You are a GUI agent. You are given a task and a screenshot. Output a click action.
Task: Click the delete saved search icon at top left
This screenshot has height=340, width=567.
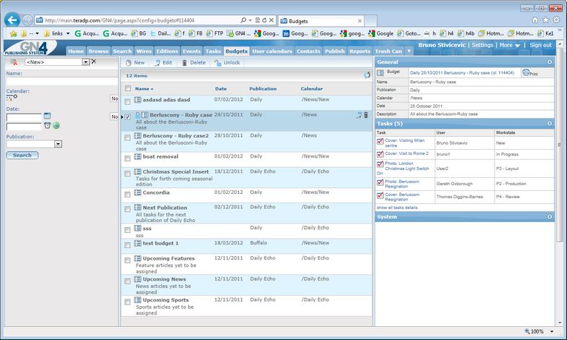14,62
